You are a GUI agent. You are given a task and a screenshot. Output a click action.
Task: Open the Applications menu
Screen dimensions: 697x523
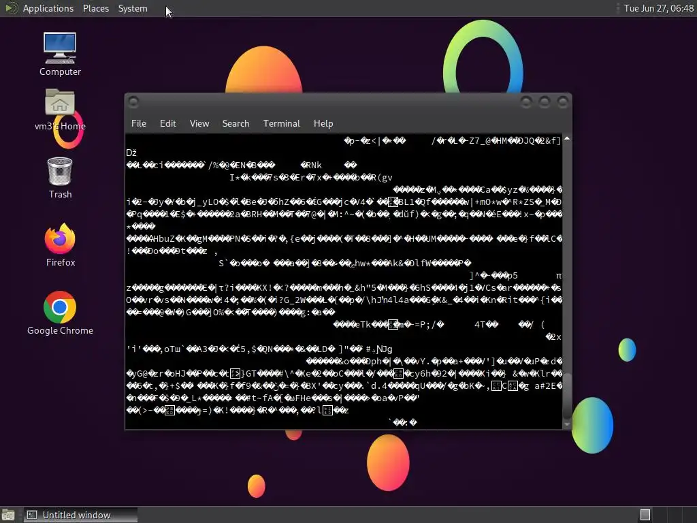coord(48,8)
